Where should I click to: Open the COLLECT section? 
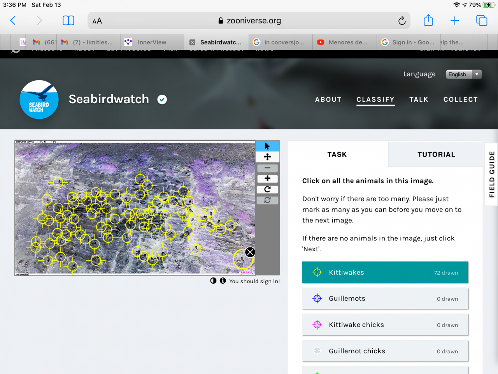[x=461, y=99]
